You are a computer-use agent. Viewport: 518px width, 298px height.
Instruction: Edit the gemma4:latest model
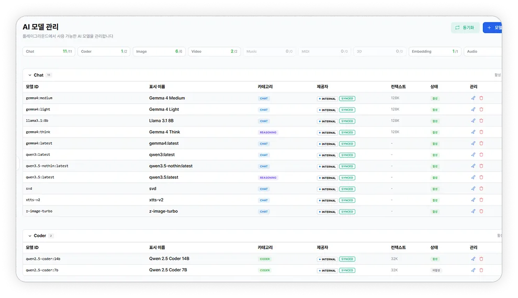(x=473, y=143)
